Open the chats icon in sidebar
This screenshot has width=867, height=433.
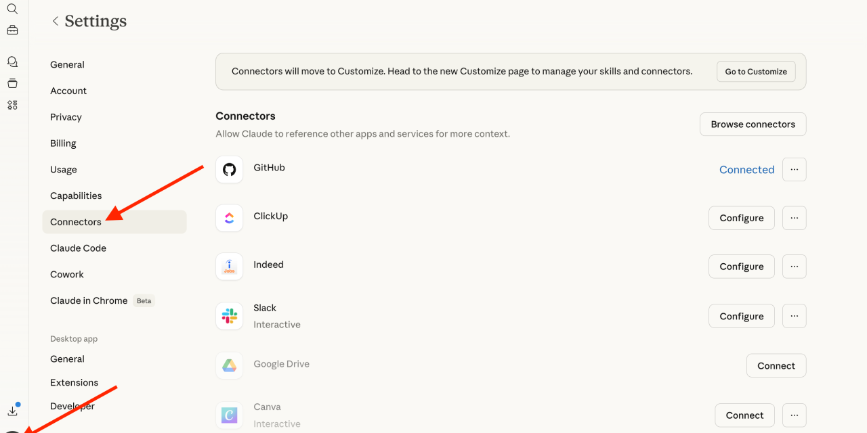point(12,62)
